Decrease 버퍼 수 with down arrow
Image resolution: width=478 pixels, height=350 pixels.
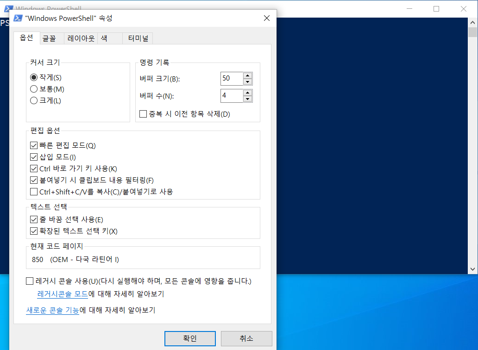pos(247,99)
